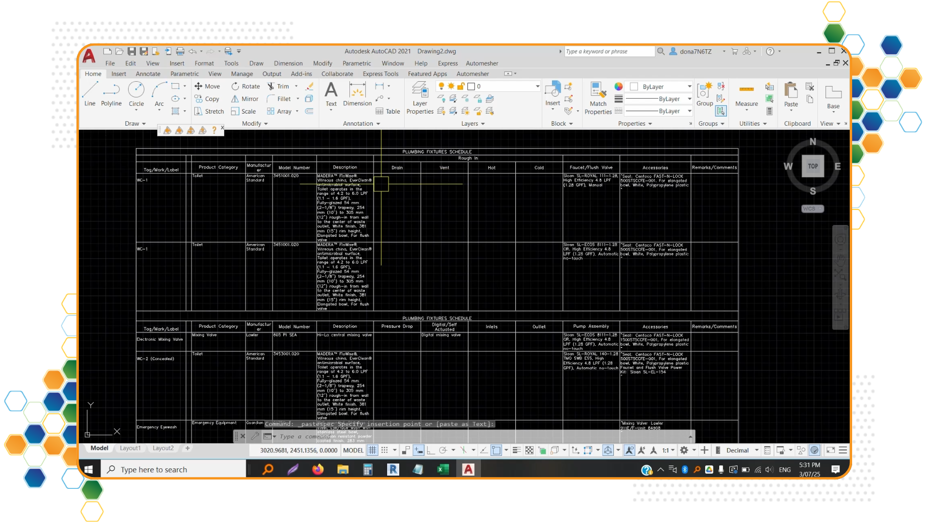This screenshot has height=522, width=928.
Task: Toggle Object Snap in the status bar
Action: pyautogui.click(x=496, y=450)
